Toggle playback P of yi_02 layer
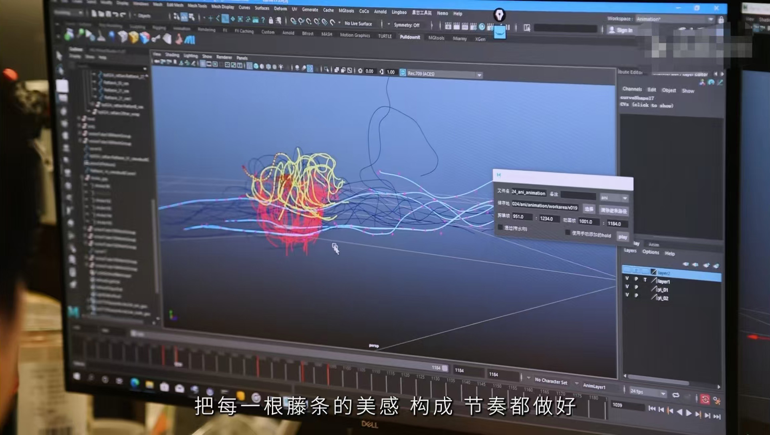The width and height of the screenshot is (770, 435). (636, 296)
